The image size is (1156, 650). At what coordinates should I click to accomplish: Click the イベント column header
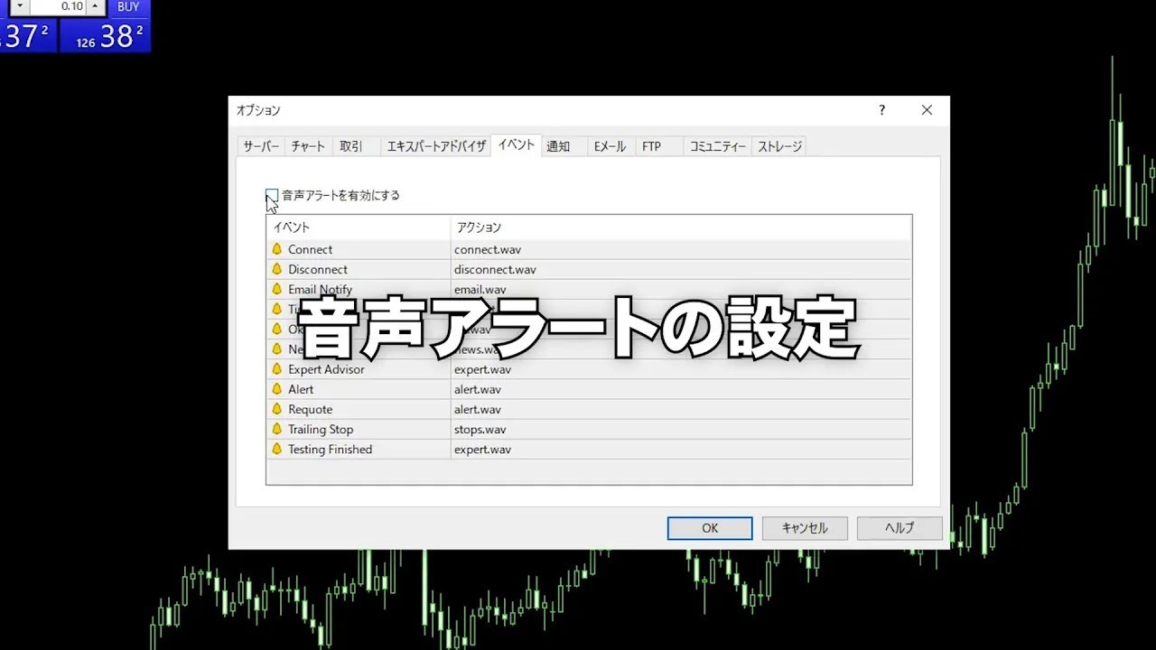pyautogui.click(x=359, y=227)
